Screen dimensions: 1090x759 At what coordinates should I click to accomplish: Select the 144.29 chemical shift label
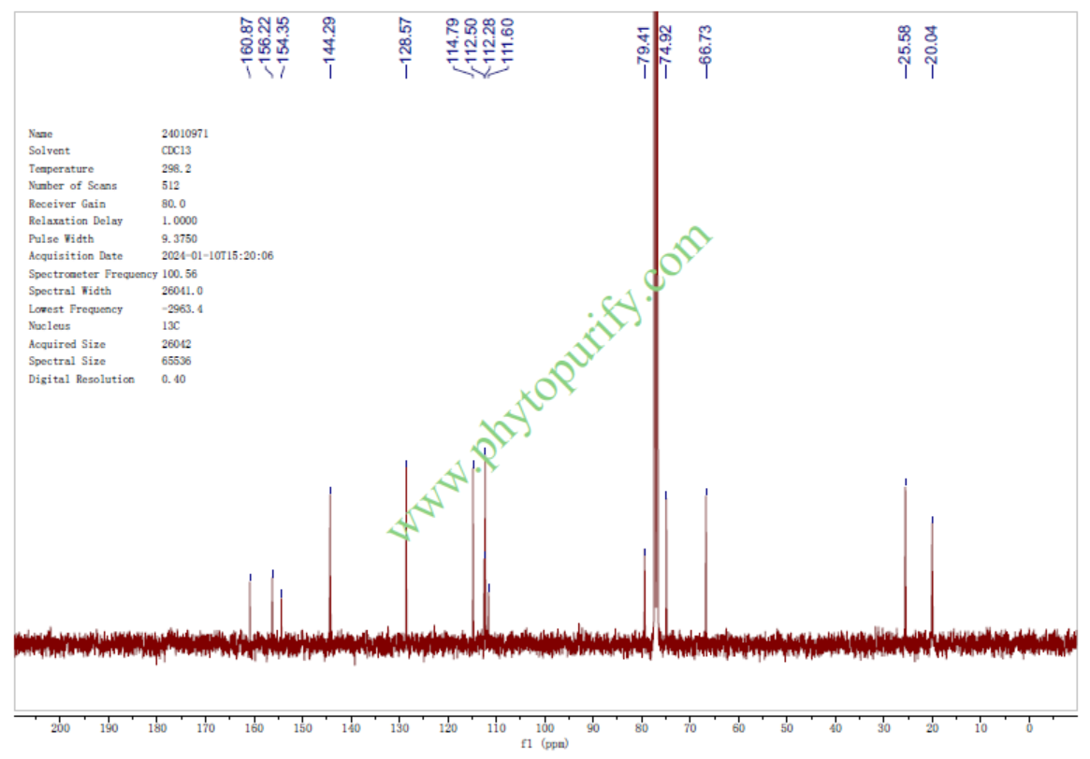point(330,38)
